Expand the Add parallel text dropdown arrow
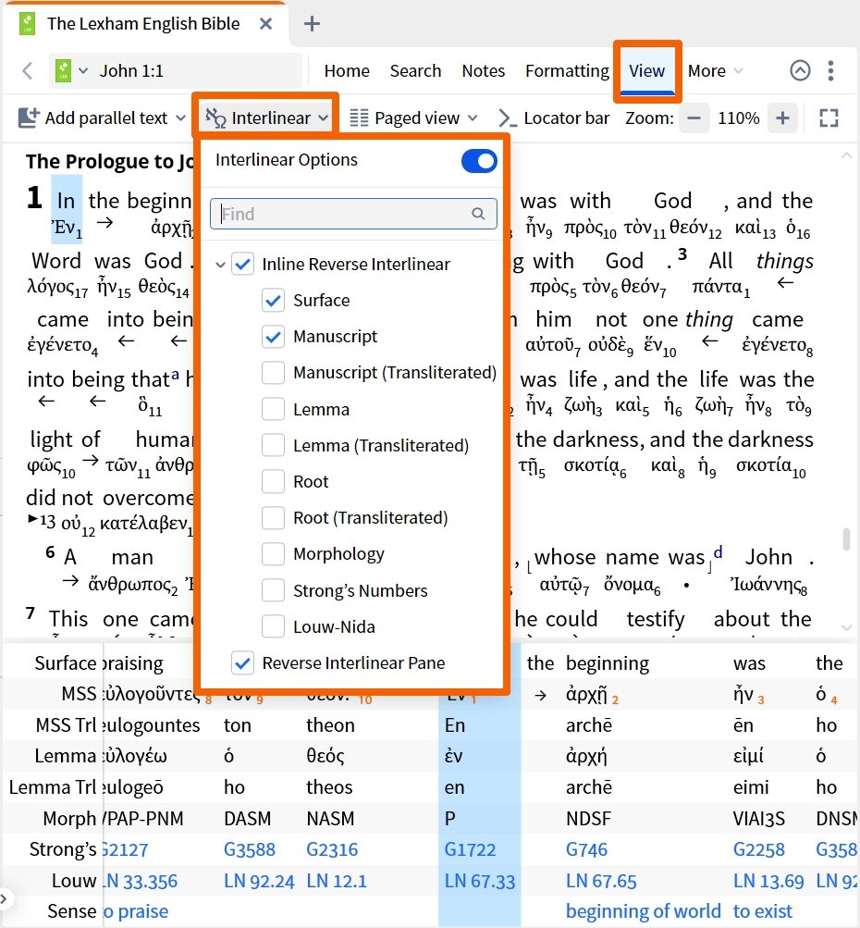This screenshot has width=860, height=928. click(x=180, y=118)
